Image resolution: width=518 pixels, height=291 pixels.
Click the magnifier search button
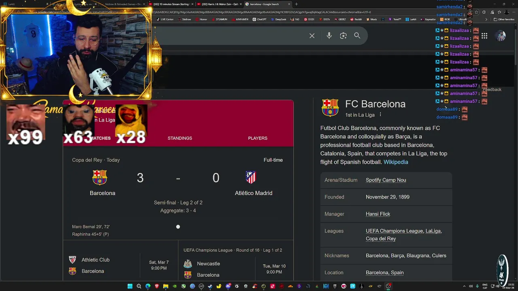[x=357, y=36]
